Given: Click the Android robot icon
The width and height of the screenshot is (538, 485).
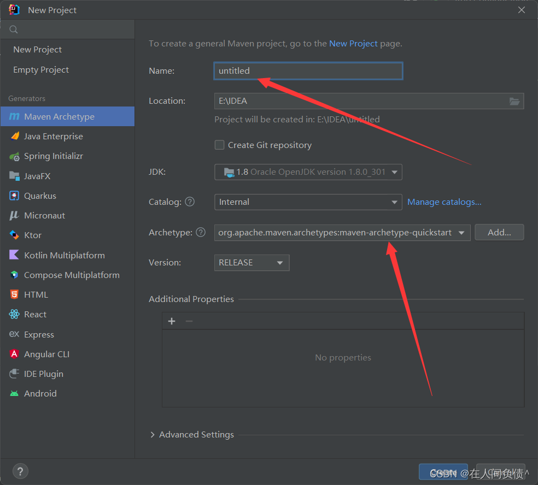Looking at the screenshot, I should pyautogui.click(x=14, y=393).
